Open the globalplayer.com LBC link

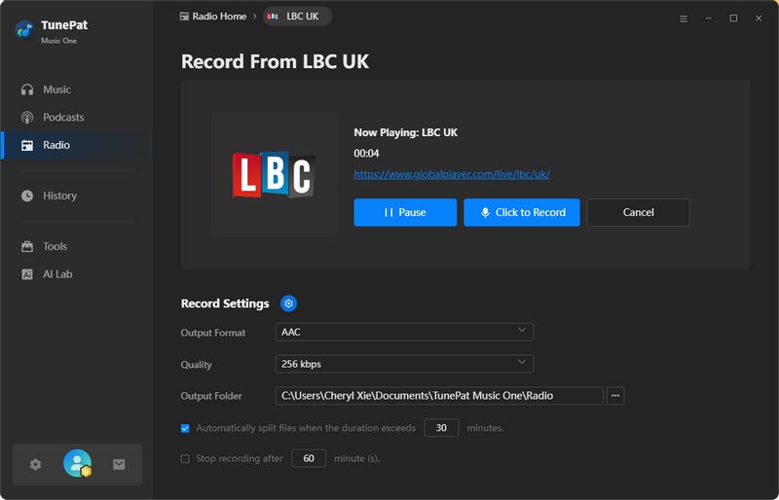[x=452, y=174]
